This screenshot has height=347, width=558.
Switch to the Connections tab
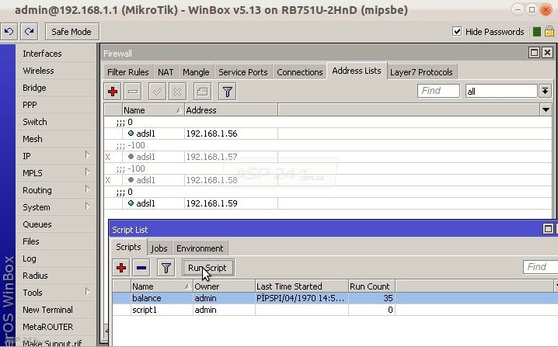[x=300, y=72]
